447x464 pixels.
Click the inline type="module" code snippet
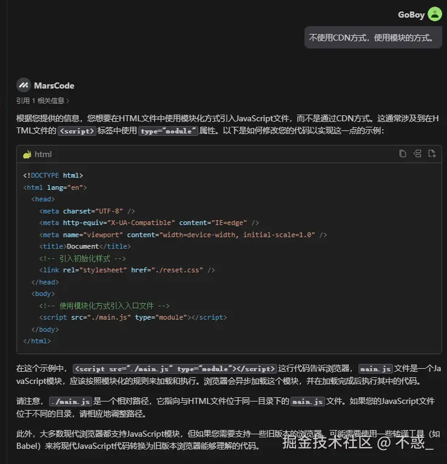(x=168, y=131)
